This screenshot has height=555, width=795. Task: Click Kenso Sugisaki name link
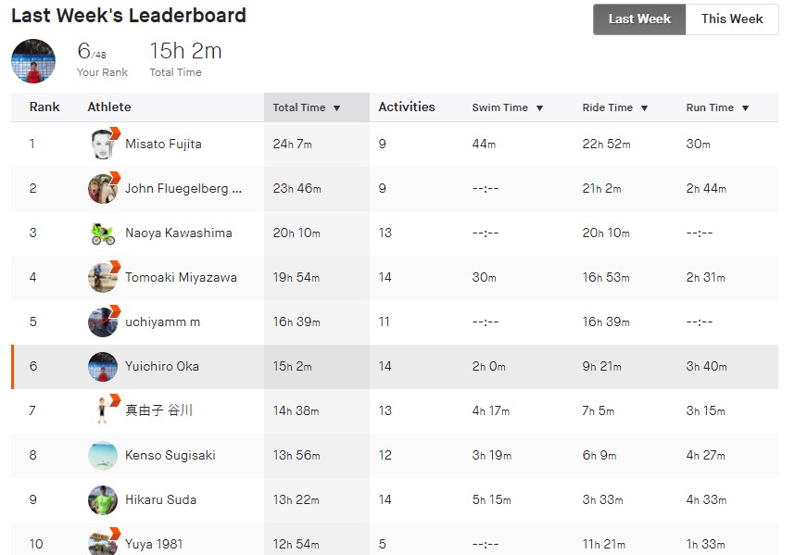point(170,455)
